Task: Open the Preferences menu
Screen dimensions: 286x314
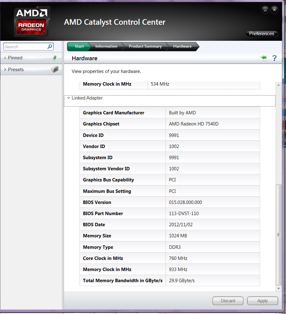Action: 262,34
